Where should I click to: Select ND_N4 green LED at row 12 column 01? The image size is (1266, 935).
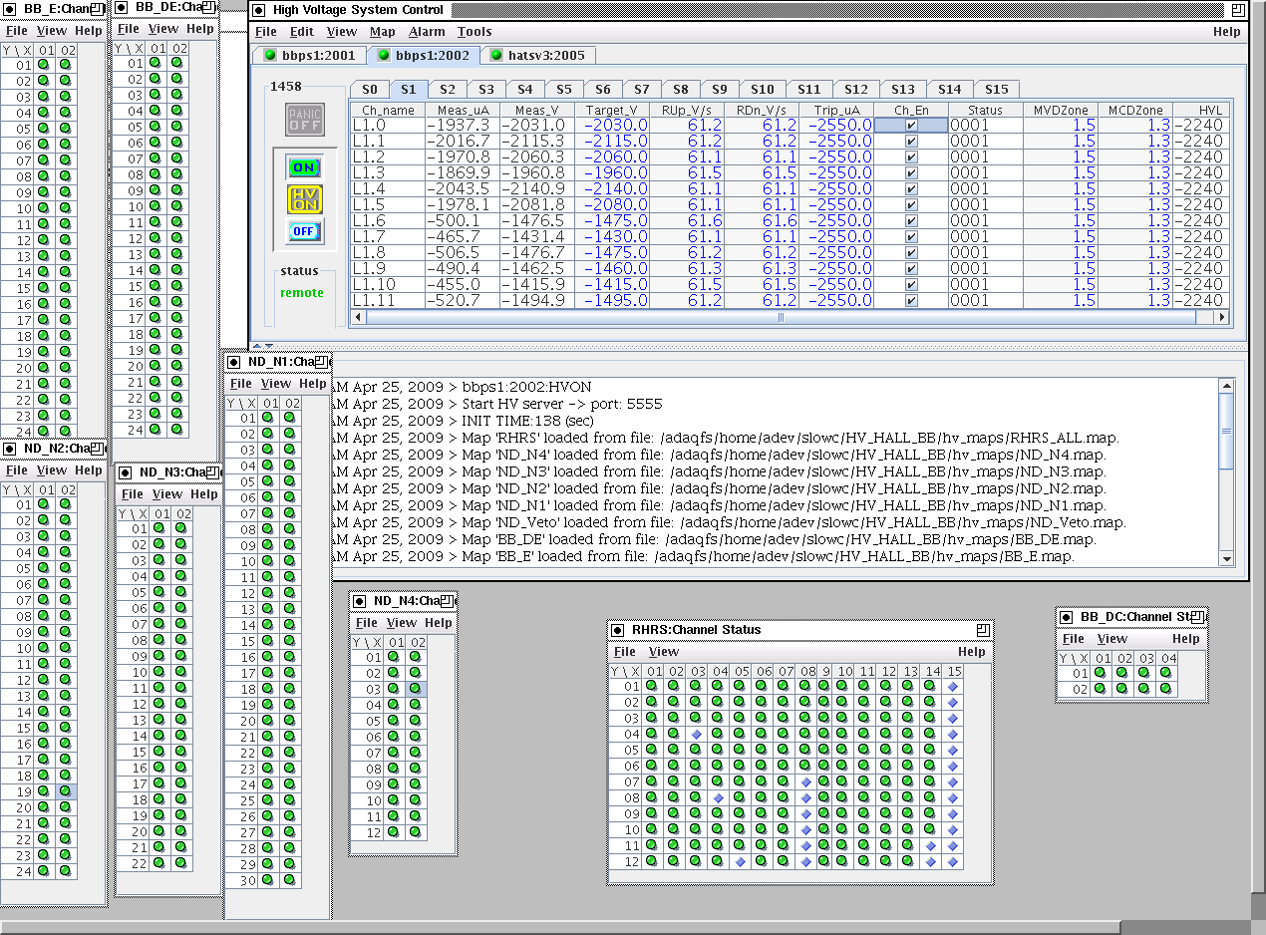tap(395, 832)
